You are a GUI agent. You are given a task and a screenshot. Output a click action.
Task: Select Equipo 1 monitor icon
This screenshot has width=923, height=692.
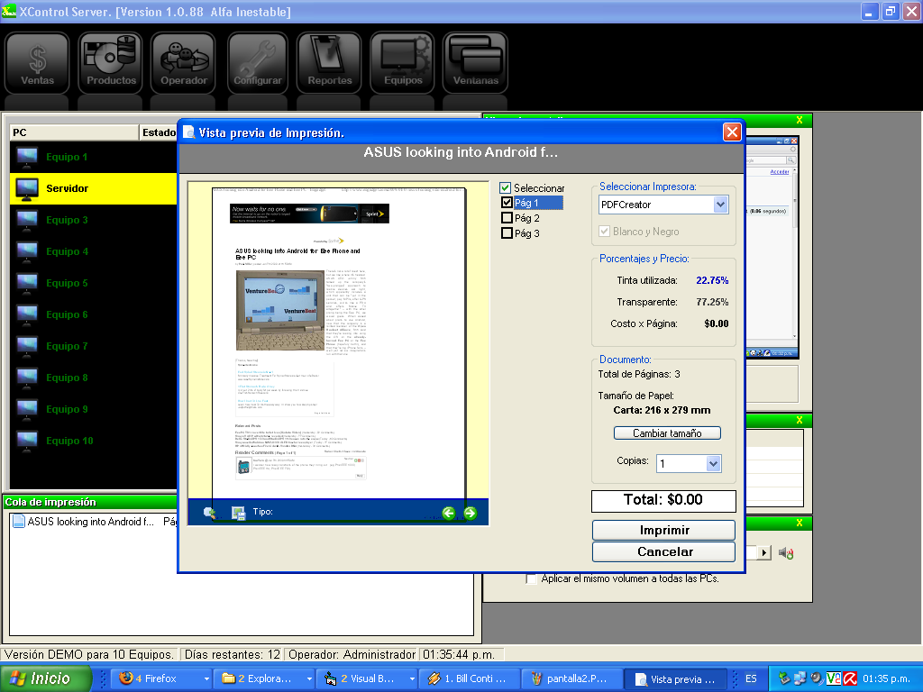click(x=27, y=157)
